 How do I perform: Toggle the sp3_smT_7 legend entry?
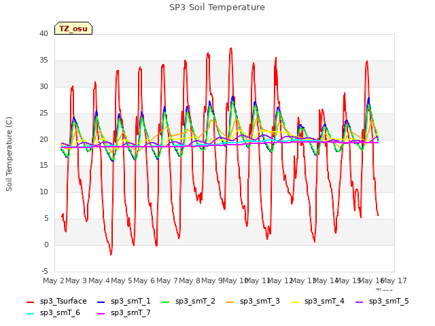tap(124, 313)
